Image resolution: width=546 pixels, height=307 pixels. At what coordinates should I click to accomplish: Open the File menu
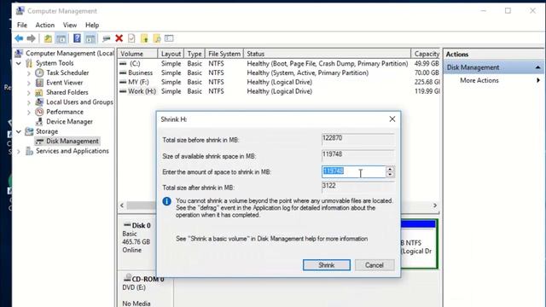coord(22,25)
